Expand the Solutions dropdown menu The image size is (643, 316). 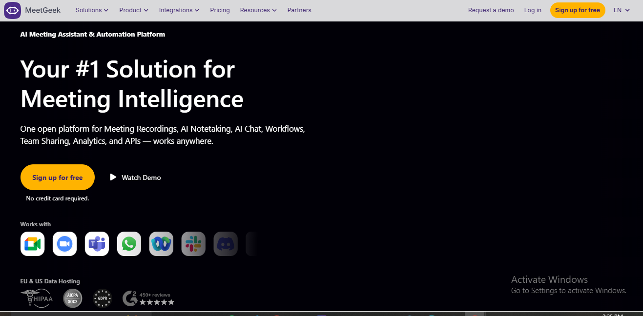coord(92,10)
